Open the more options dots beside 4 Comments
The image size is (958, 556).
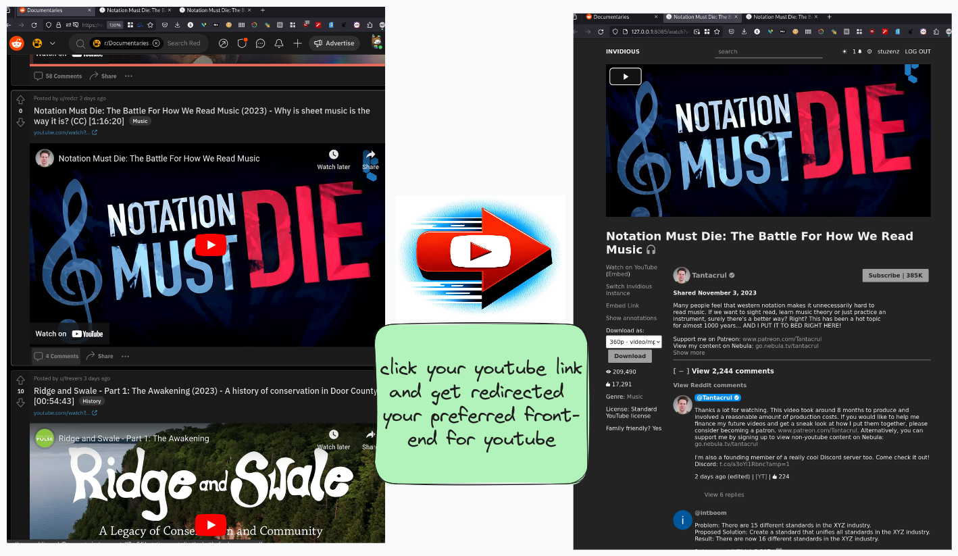tap(125, 356)
